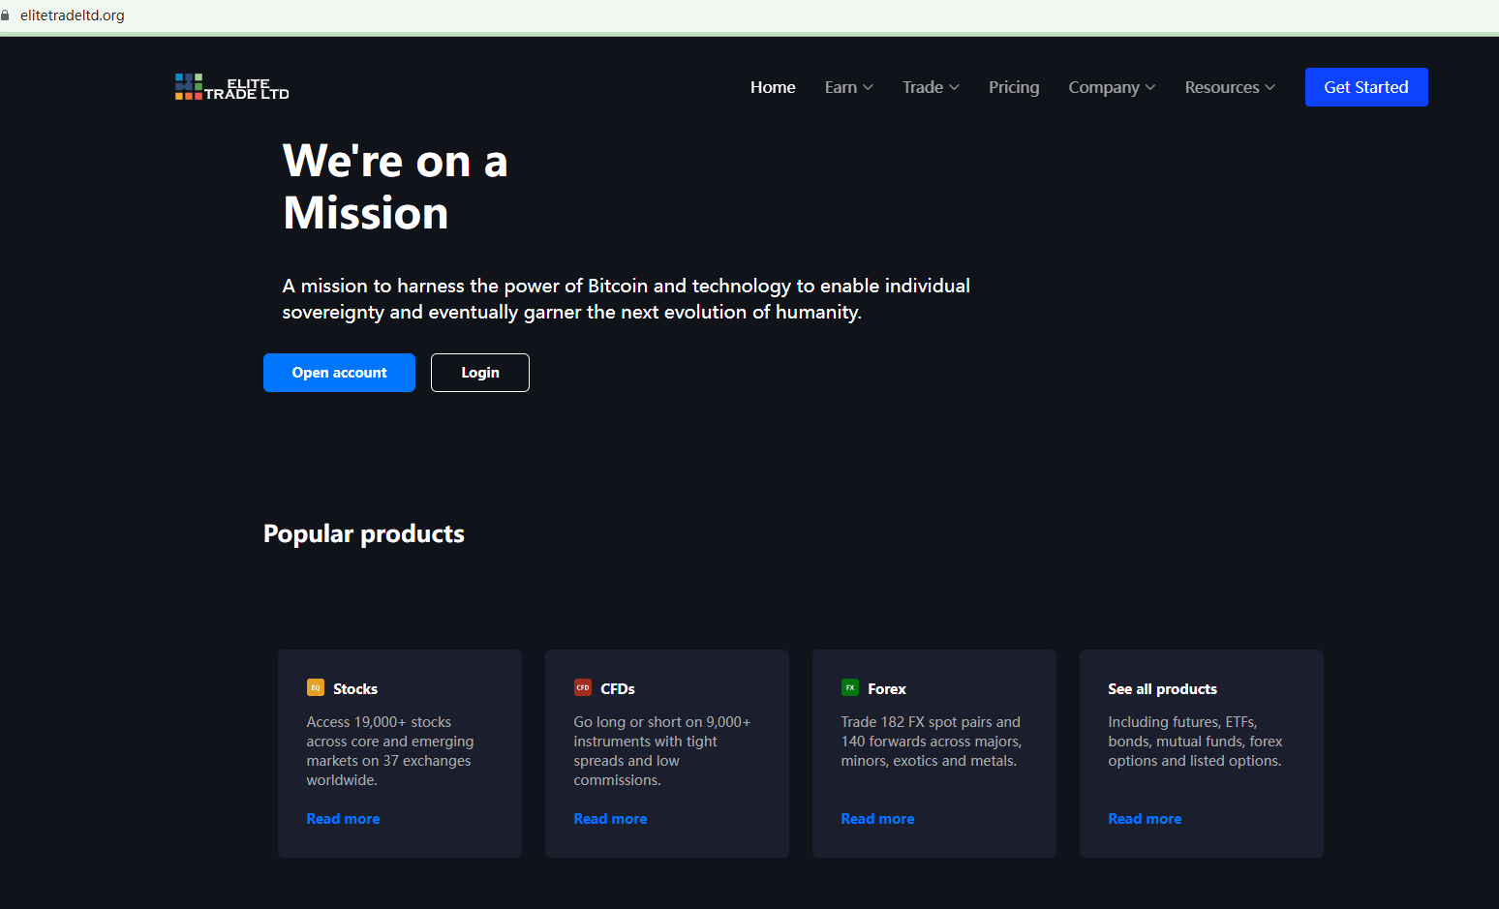Expand the Trade dropdown menu

(931, 87)
